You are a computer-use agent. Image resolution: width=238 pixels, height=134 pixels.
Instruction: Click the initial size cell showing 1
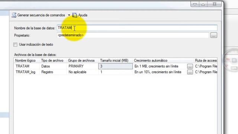(x=116, y=72)
